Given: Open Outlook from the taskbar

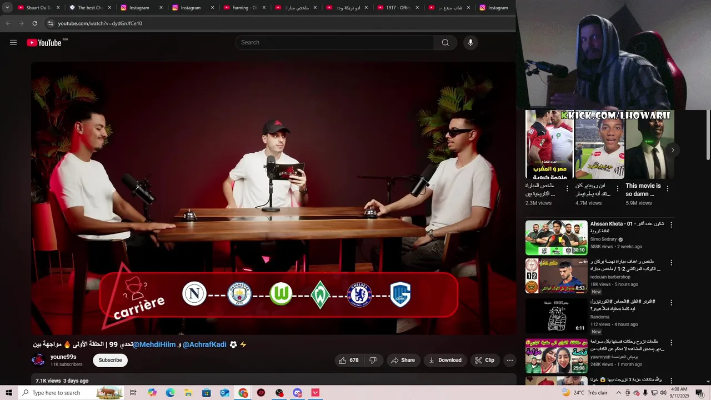Looking at the screenshot, I should (x=224, y=393).
